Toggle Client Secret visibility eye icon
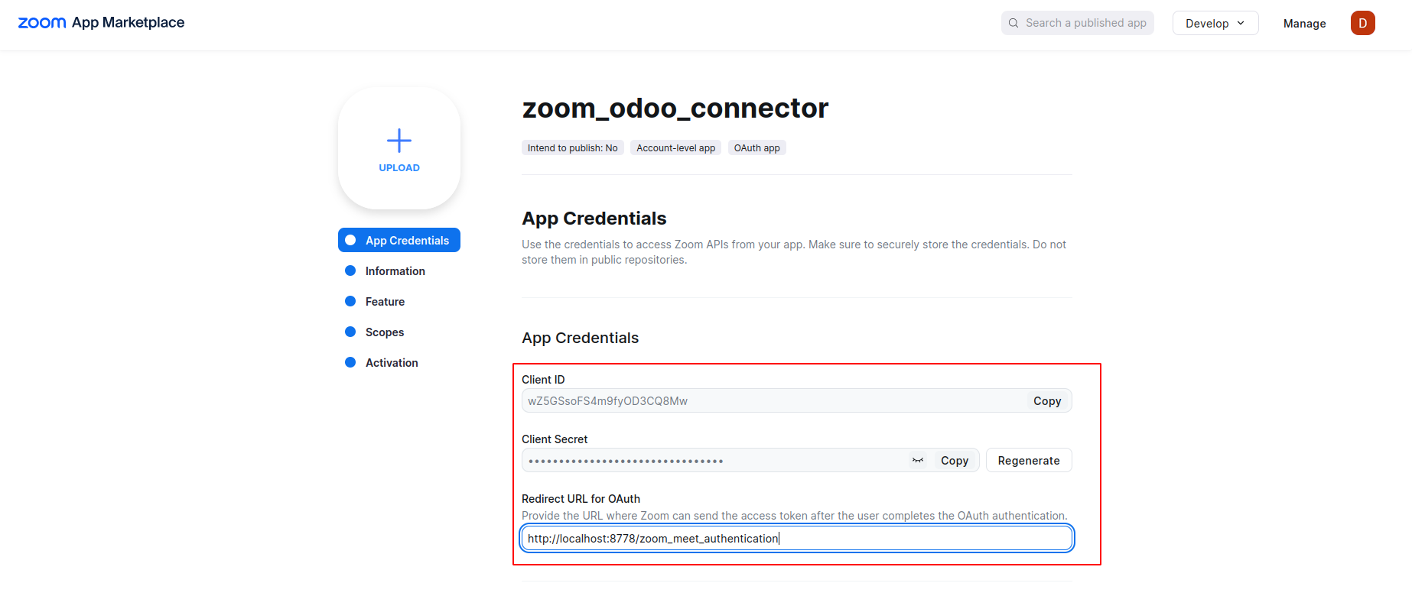Image resolution: width=1412 pixels, height=609 pixels. (918, 460)
